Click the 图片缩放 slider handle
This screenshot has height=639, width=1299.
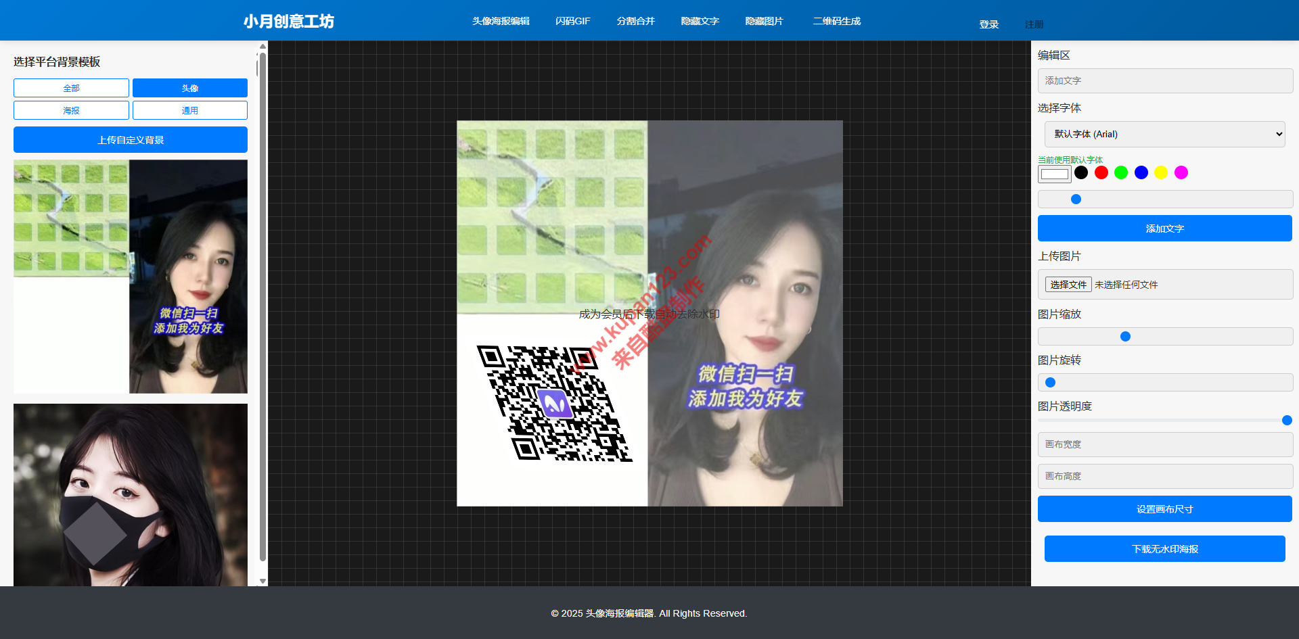pos(1125,337)
